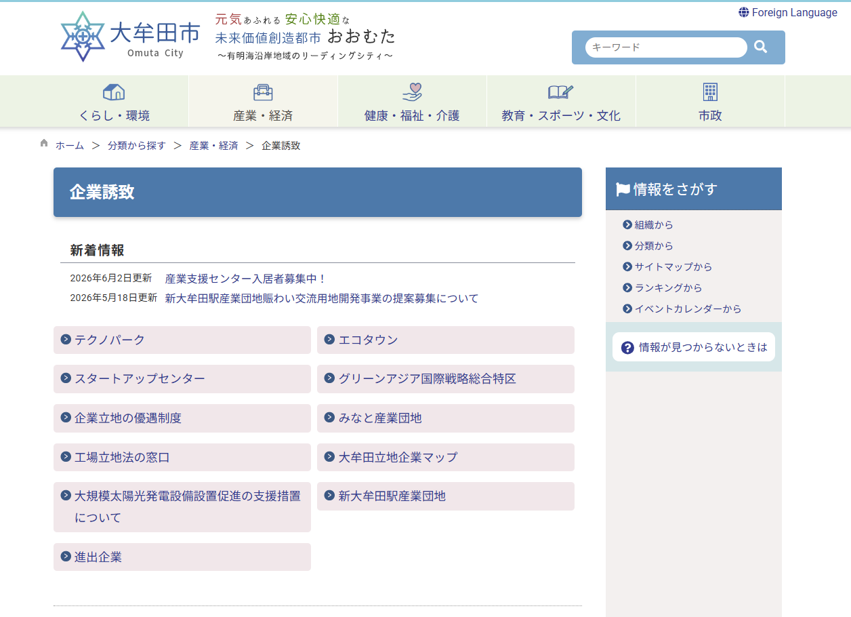Viewport: 851px width, 617px height.
Task: Click the house icon above くらし・環境
Action: pos(114,92)
